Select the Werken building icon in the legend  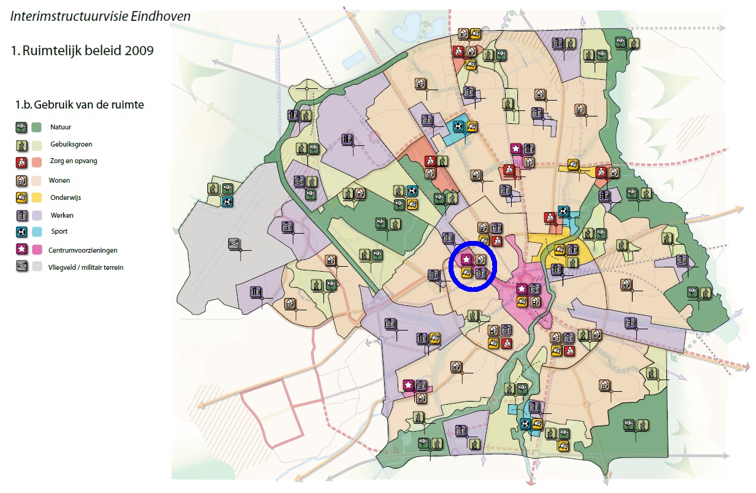(x=21, y=215)
